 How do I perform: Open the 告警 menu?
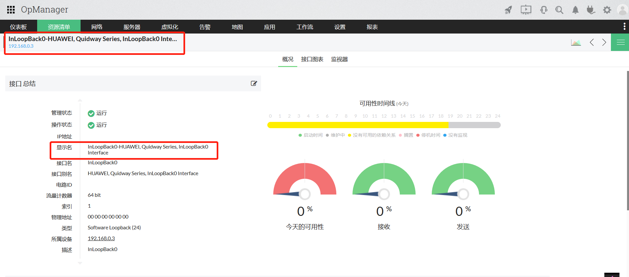pyautogui.click(x=205, y=27)
